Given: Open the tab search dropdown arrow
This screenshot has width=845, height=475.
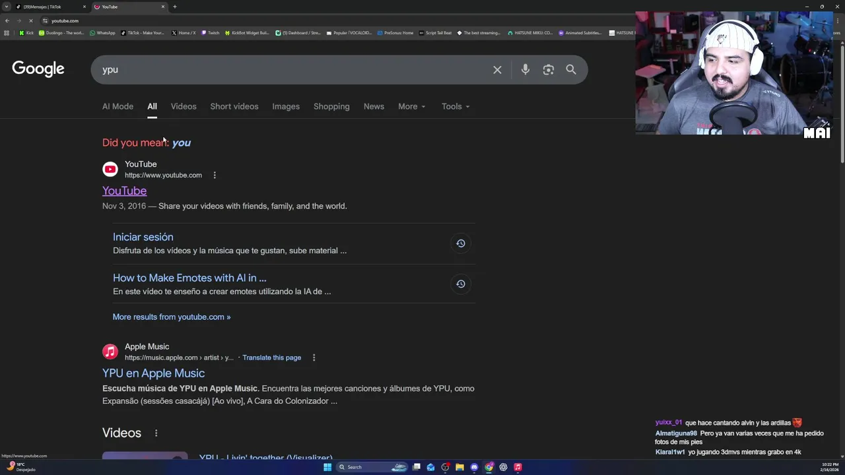Looking at the screenshot, I should (x=7, y=7).
